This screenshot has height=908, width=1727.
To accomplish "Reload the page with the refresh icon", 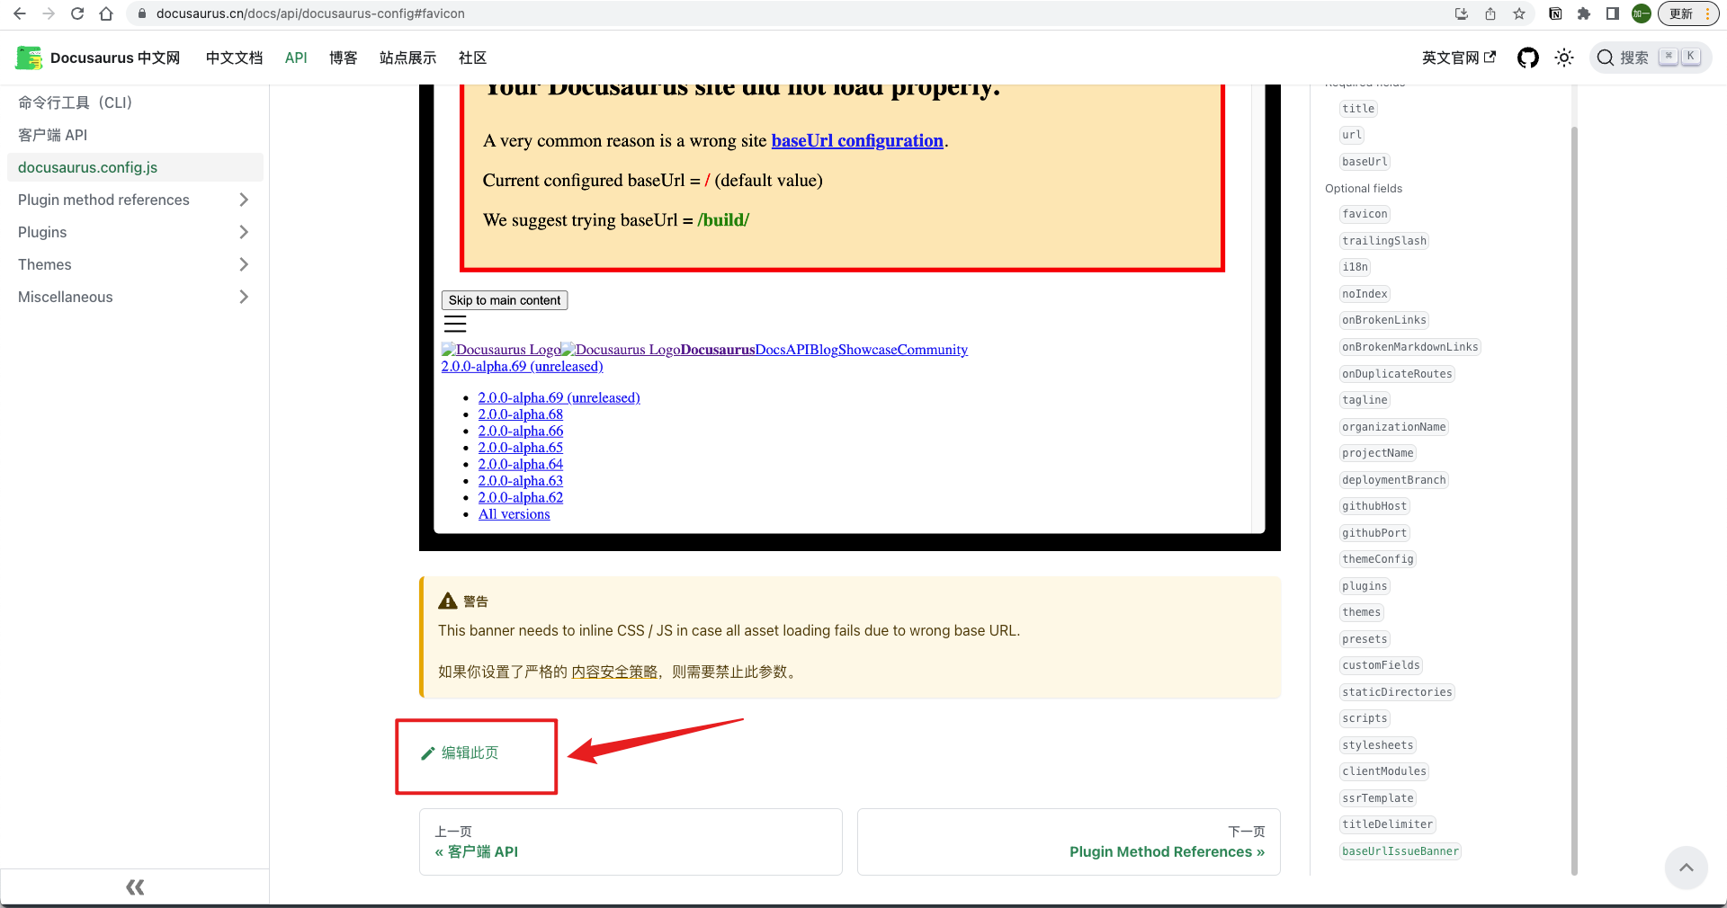I will [77, 13].
